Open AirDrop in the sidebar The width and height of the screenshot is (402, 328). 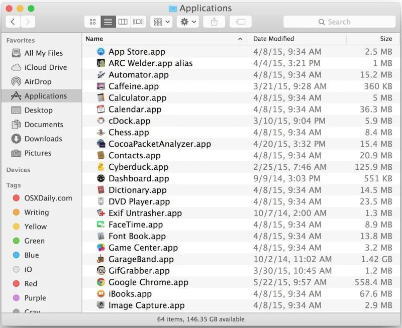click(x=38, y=81)
